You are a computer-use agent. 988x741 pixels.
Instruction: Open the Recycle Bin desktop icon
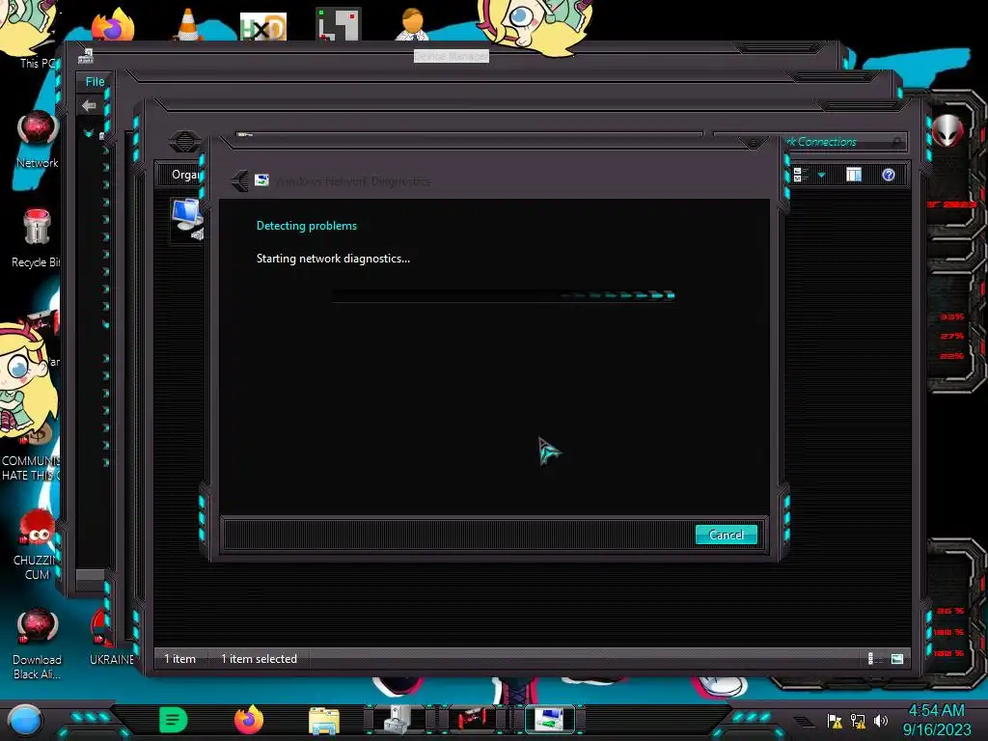(x=36, y=239)
